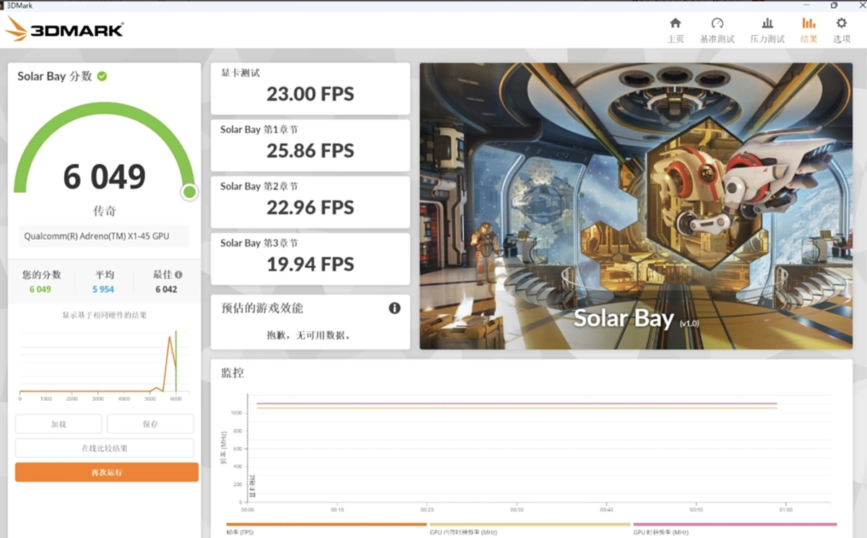Click the green validation checkmark next to Solar Bay 分数
Viewport: 867px width, 538px height.
[x=102, y=76]
